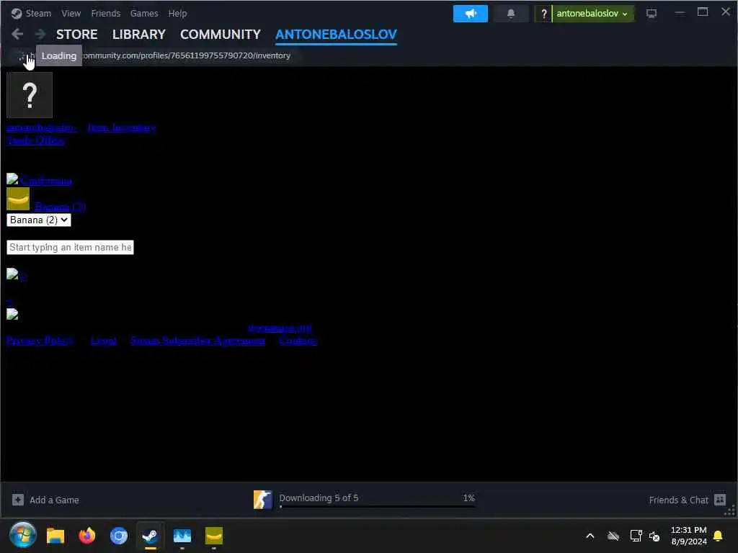
Task: Open the antonebaloslov profile link
Action: [x=41, y=127]
